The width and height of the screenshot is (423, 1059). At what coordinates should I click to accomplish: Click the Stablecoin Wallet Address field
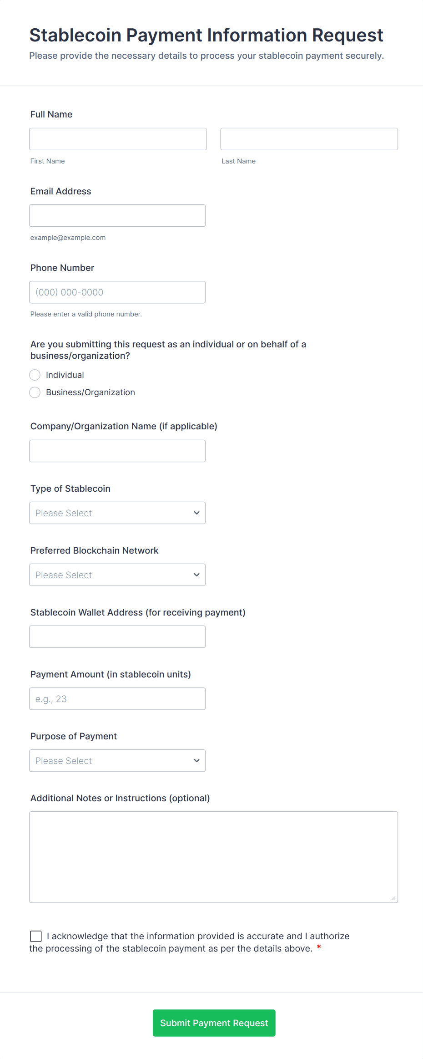(117, 637)
